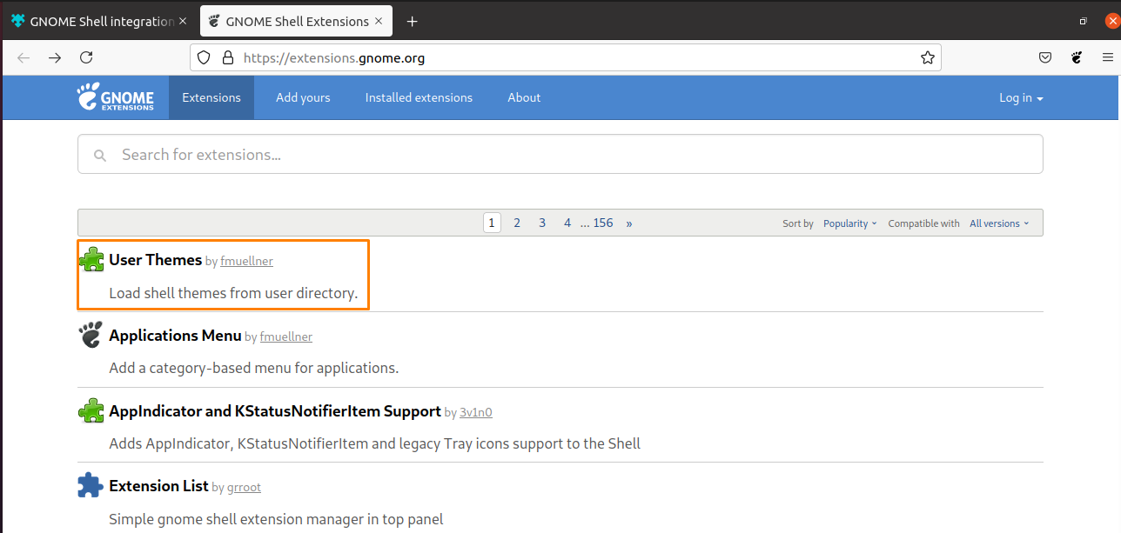Go back using the browser back arrow
1121x533 pixels.
23,57
